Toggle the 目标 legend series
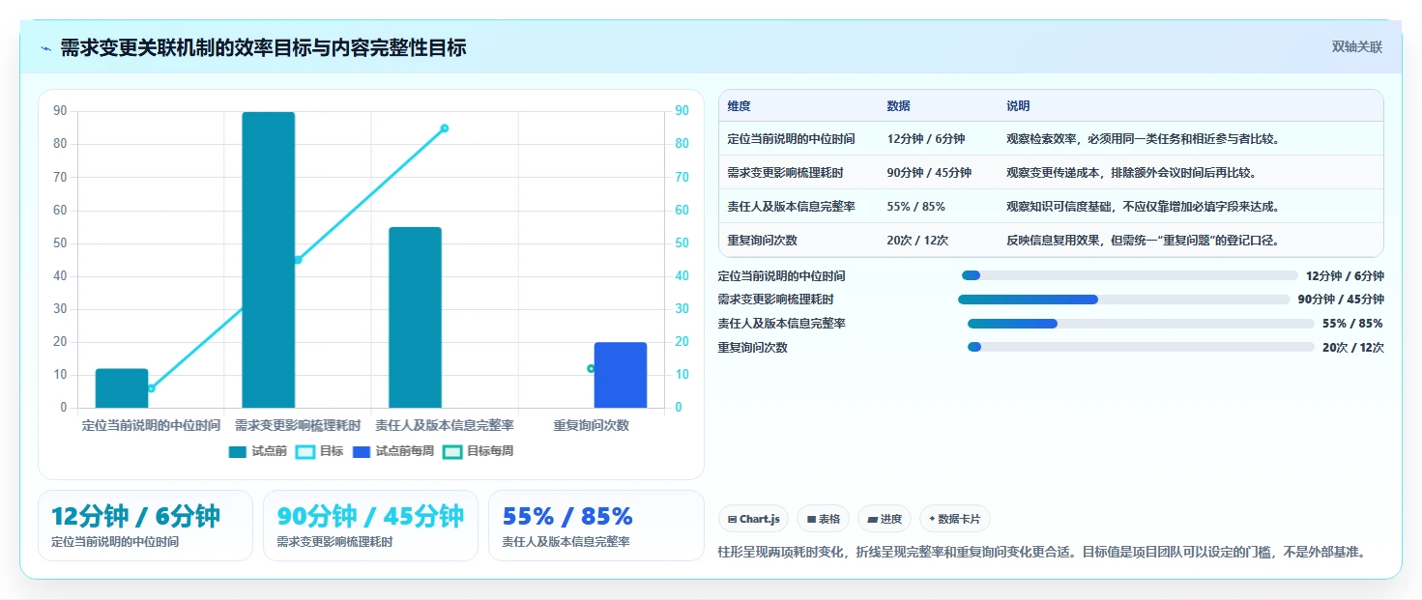1422x600 pixels. point(319,451)
